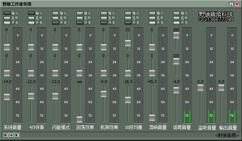This screenshot has width=242, height=141.
Task: Toggle 输出 for 回荡效果 channel
Action: click(80, 13)
